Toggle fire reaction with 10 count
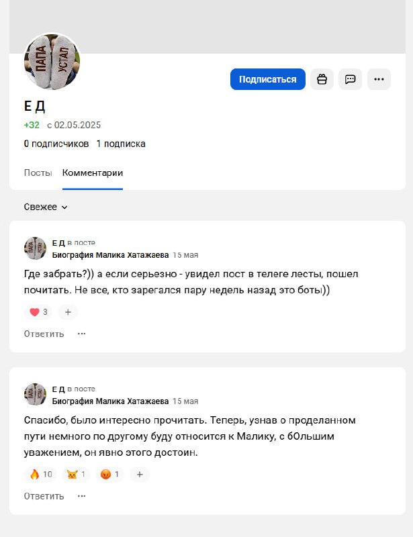The height and width of the screenshot is (537, 413). 40,475
